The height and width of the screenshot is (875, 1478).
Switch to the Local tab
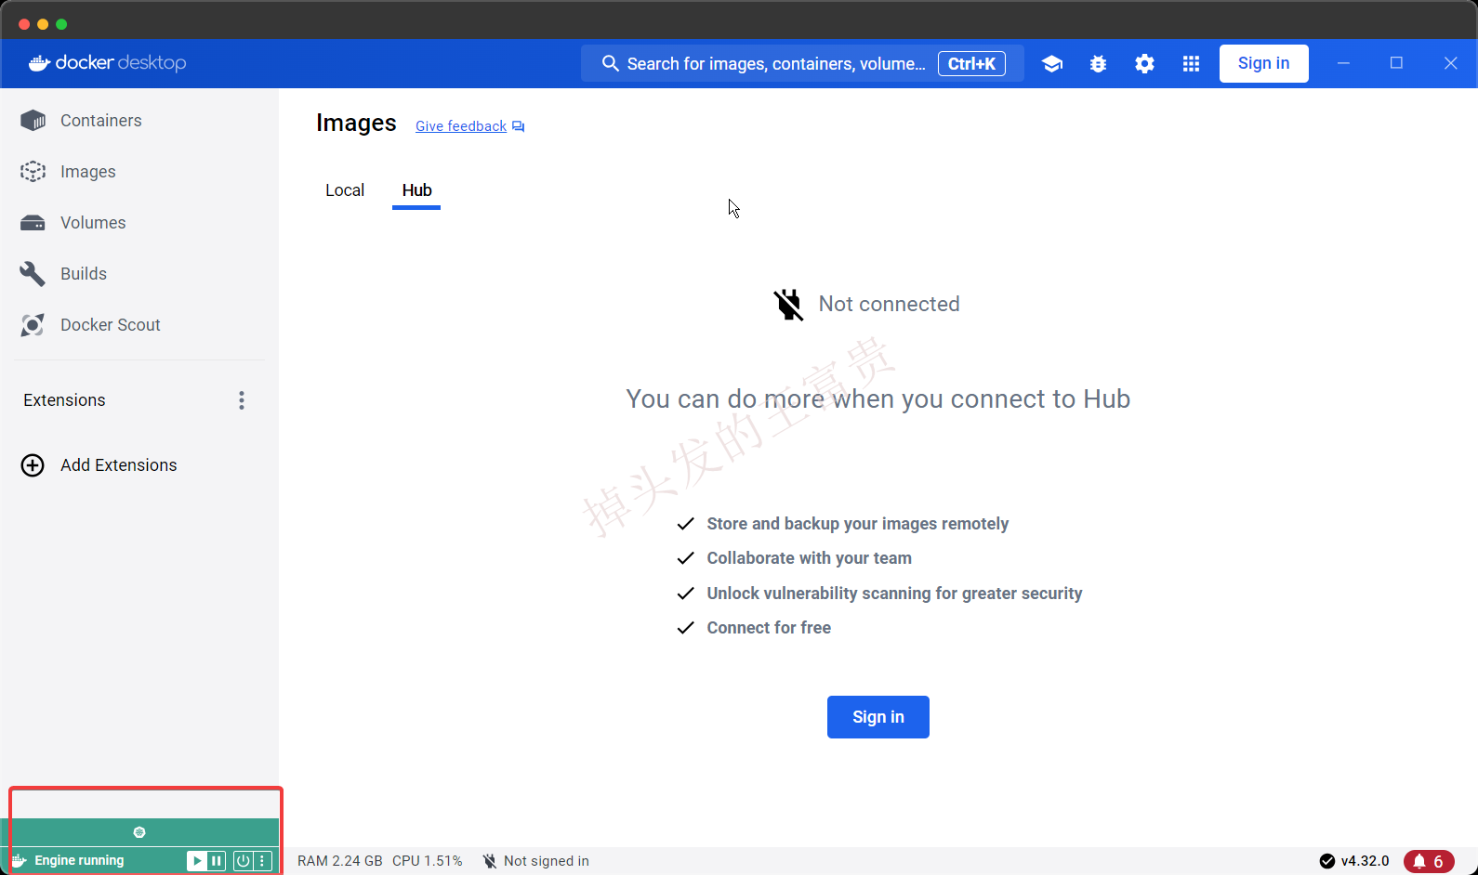[x=345, y=190]
